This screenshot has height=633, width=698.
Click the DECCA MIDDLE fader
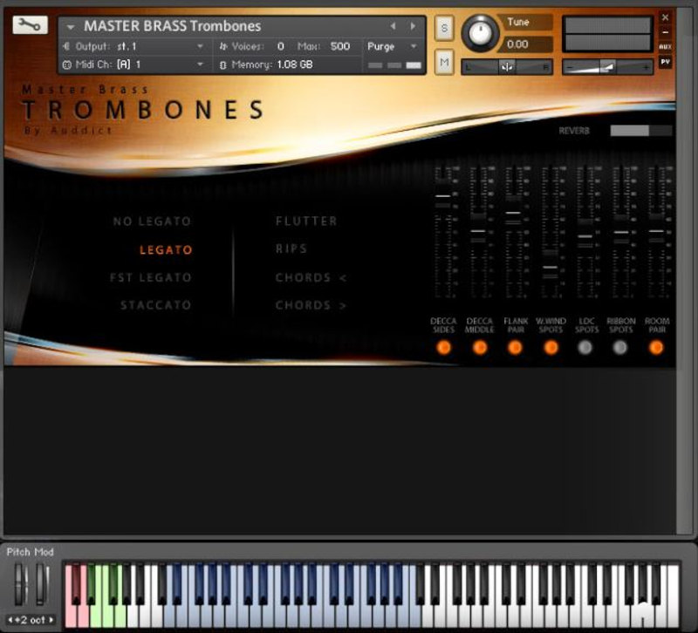[x=478, y=231]
